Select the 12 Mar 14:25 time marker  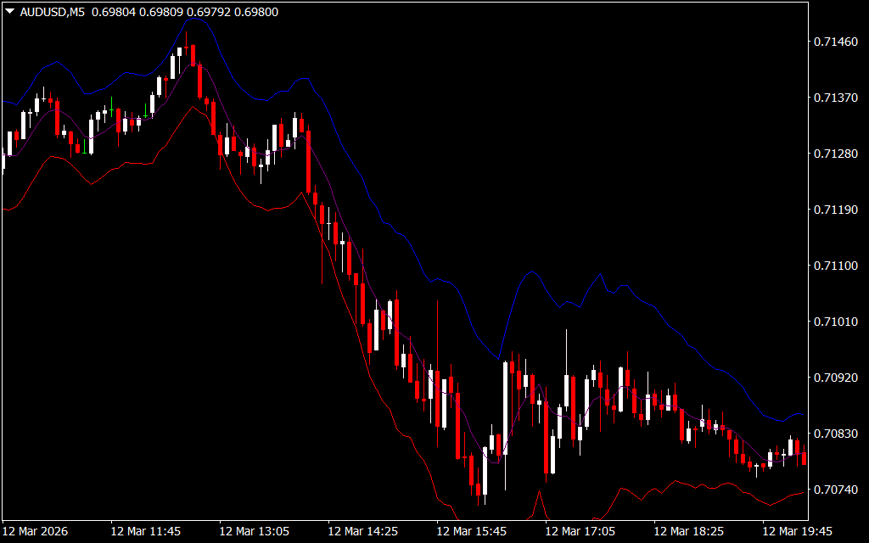tap(362, 531)
